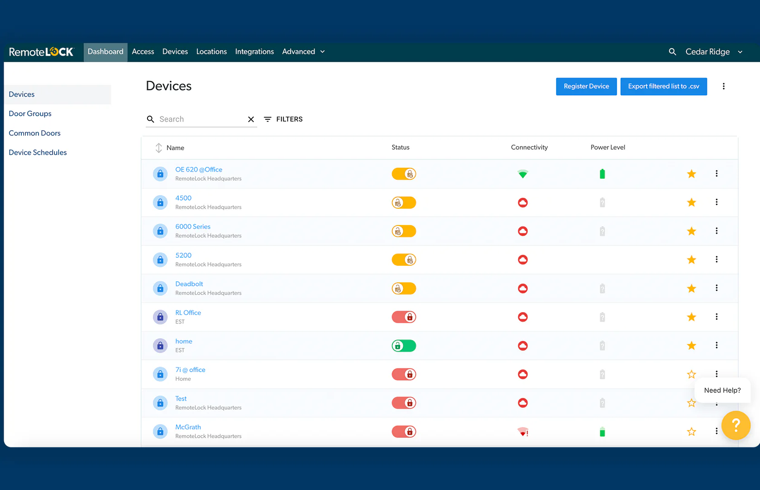
Task: Open the Integrations navigation item
Action: click(255, 52)
